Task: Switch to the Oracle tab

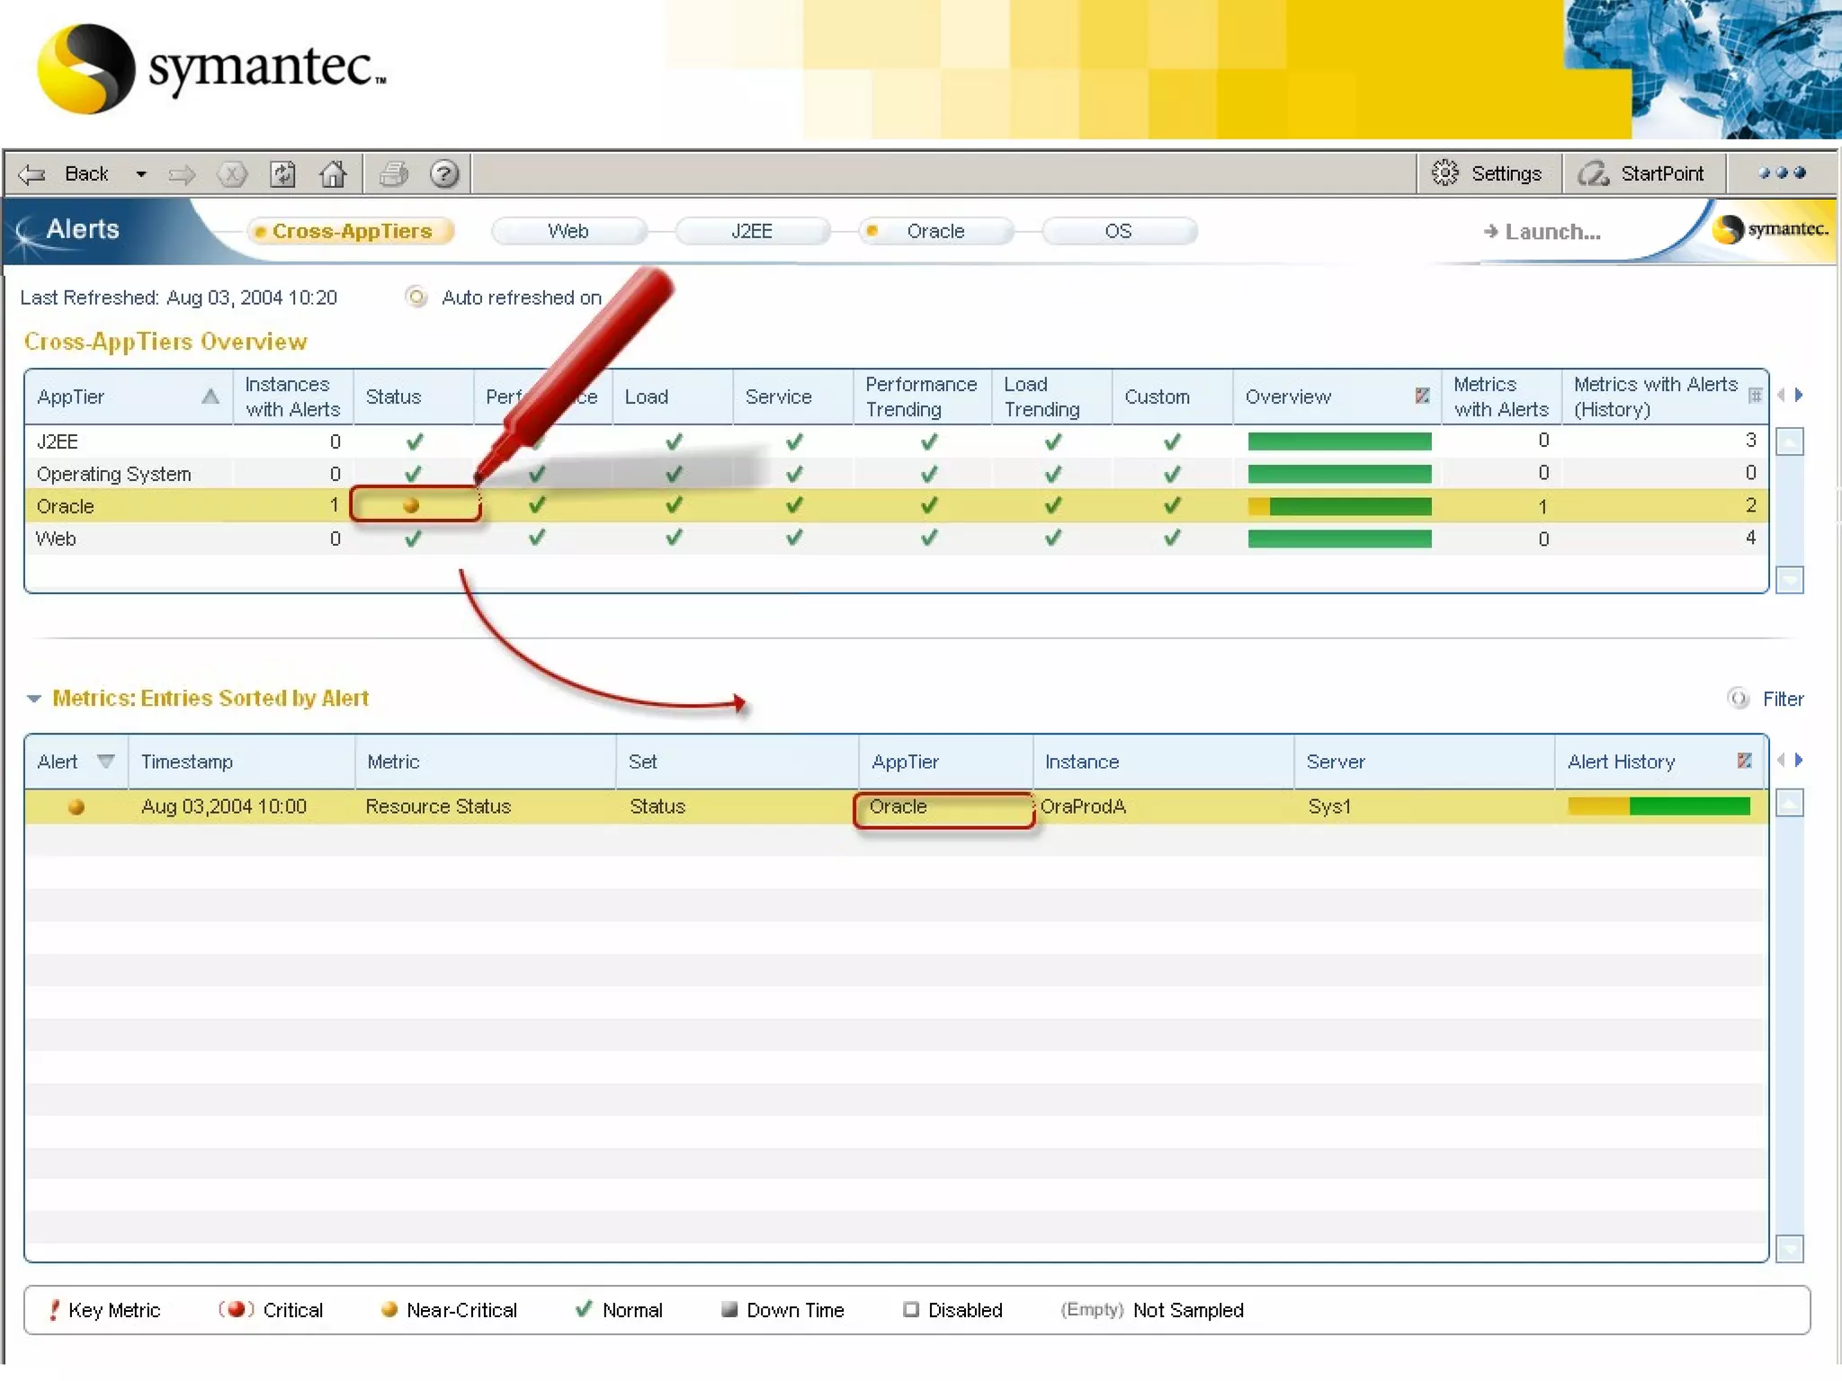Action: pyautogui.click(x=934, y=231)
